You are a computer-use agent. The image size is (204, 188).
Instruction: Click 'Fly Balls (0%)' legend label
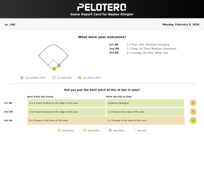tap(65, 78)
